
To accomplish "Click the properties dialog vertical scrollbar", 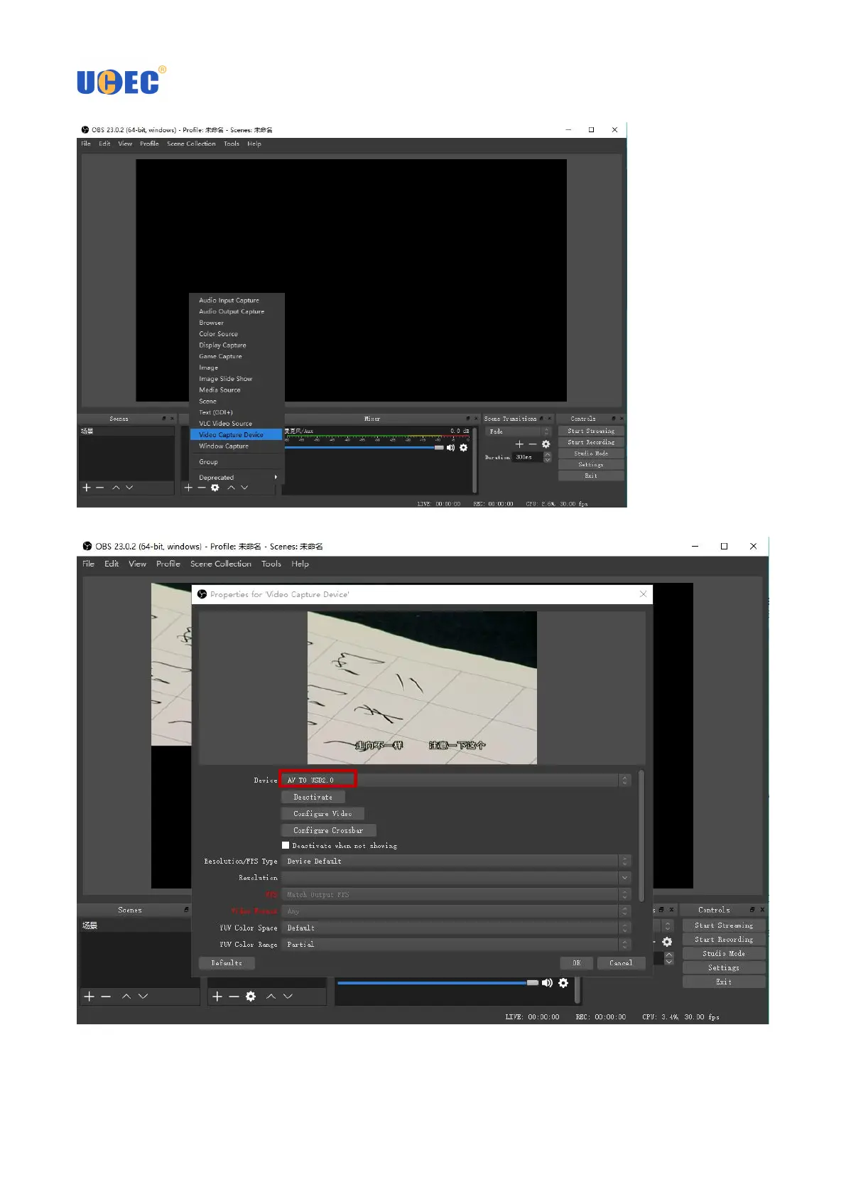I will click(x=641, y=835).
